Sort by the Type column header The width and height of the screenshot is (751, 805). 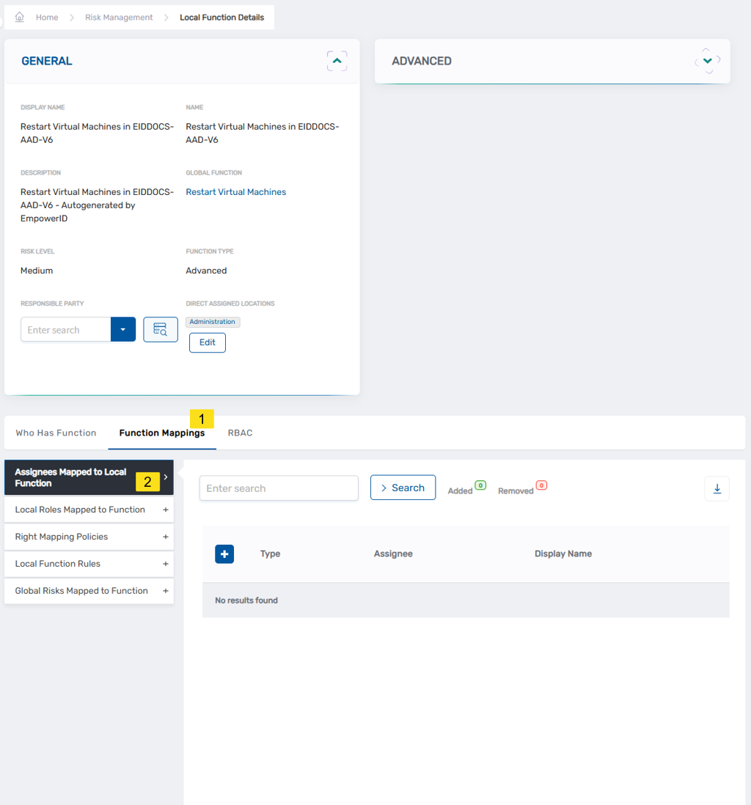click(x=270, y=554)
